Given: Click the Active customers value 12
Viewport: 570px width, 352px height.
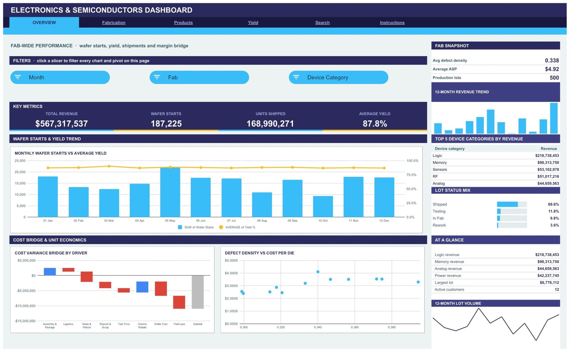Looking at the screenshot, I should (557, 290).
